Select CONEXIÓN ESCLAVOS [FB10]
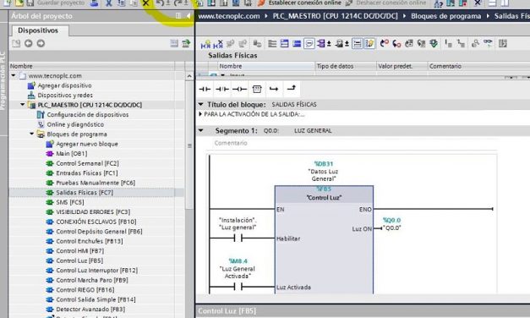The width and height of the screenshot is (530, 318). pos(96,222)
